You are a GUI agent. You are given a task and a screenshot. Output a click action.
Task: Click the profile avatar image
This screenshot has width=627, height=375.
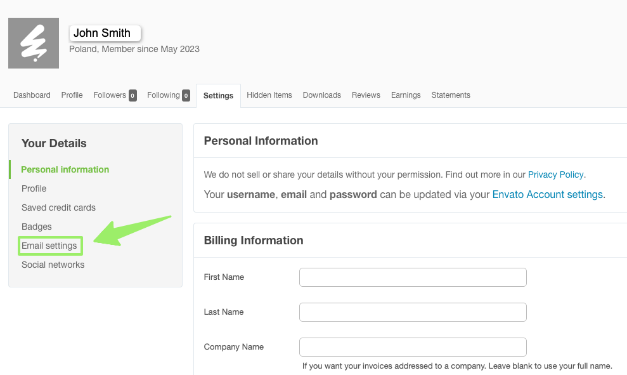point(33,43)
